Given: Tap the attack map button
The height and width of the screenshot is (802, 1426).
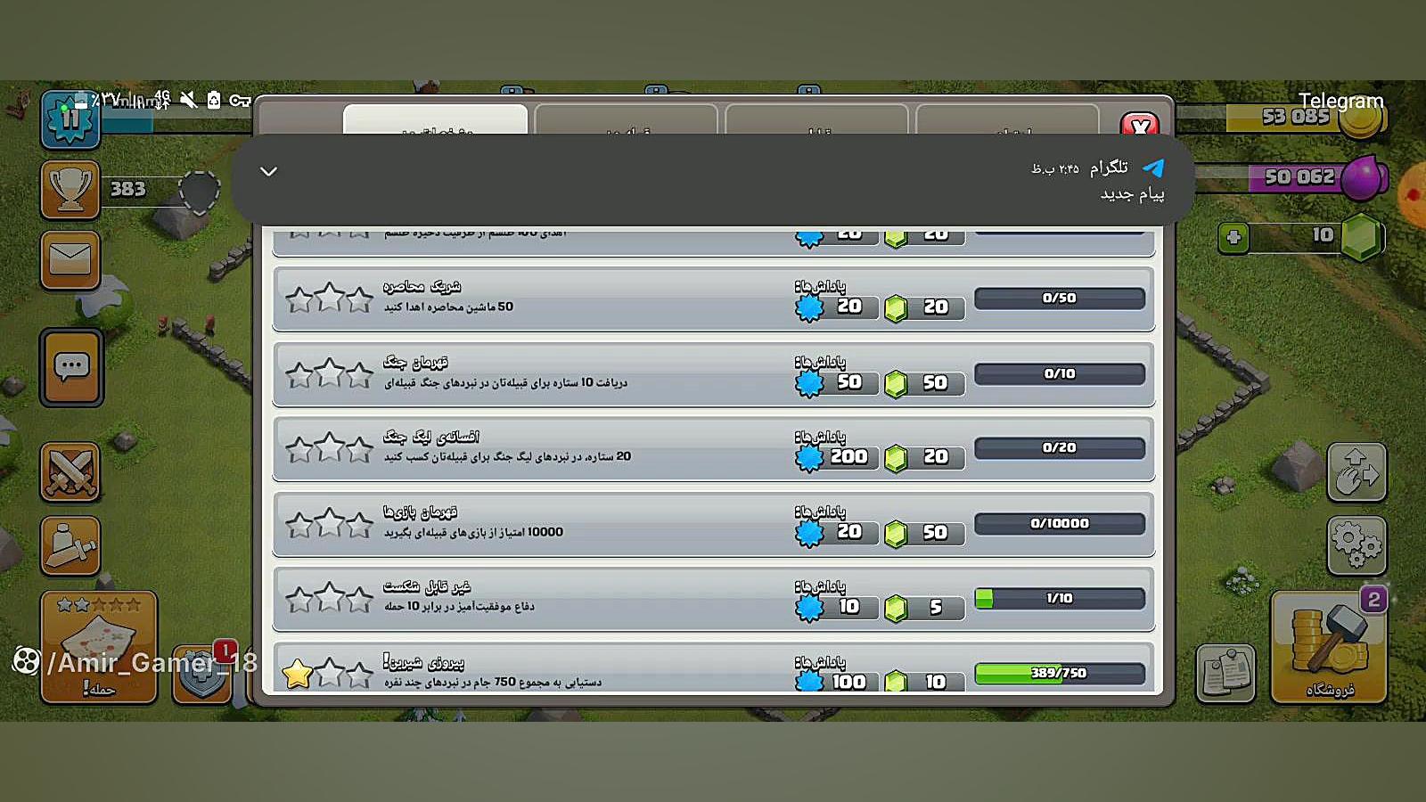Looking at the screenshot, I should (99, 648).
